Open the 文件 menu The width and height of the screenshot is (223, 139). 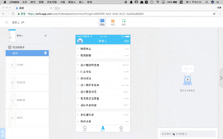(25, 2)
